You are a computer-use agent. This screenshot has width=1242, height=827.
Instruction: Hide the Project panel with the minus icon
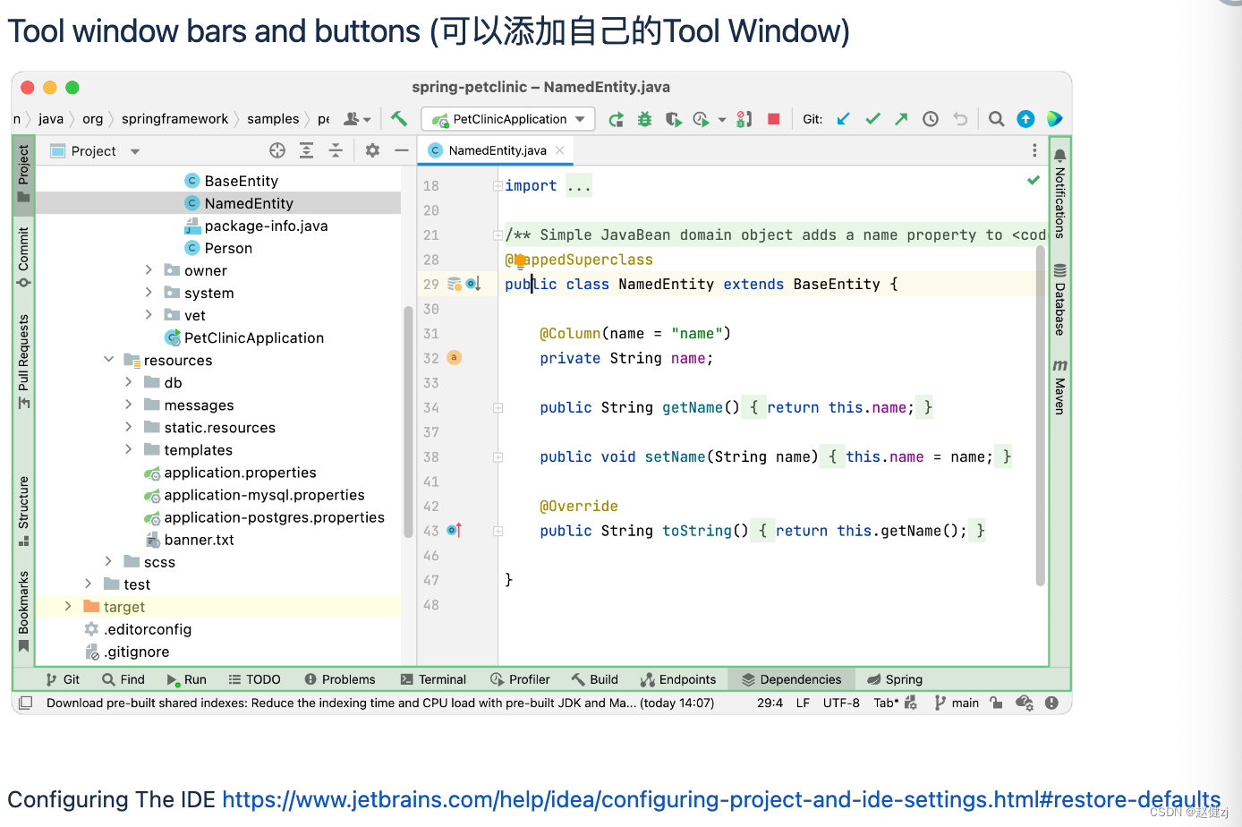point(402,150)
